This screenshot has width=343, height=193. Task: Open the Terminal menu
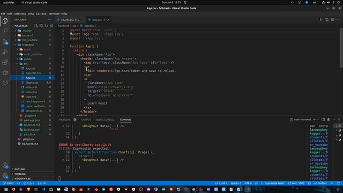point(54,13)
